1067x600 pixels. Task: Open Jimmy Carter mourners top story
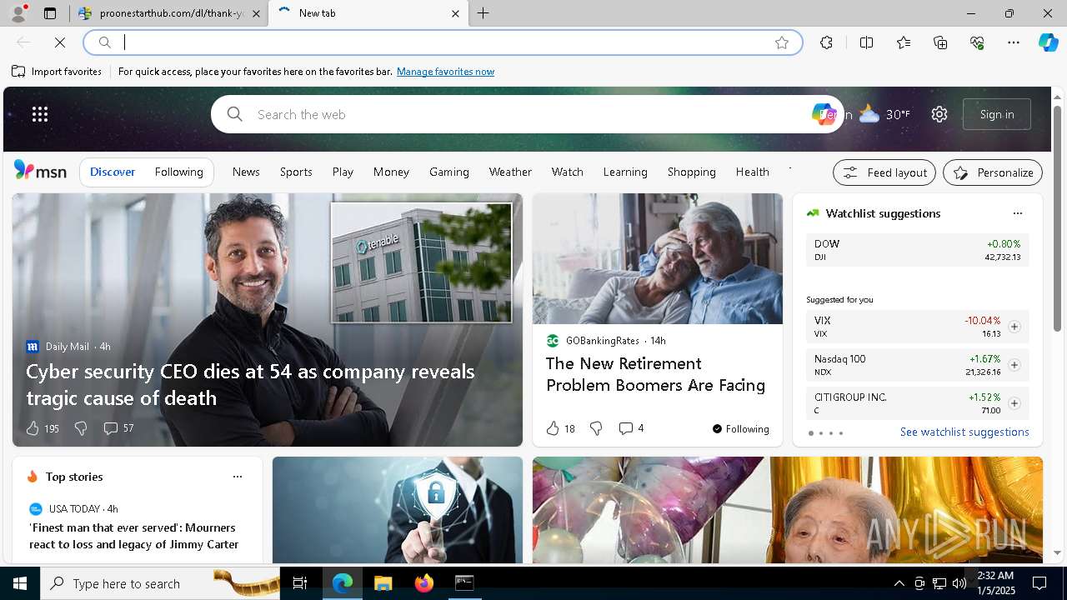coord(134,536)
